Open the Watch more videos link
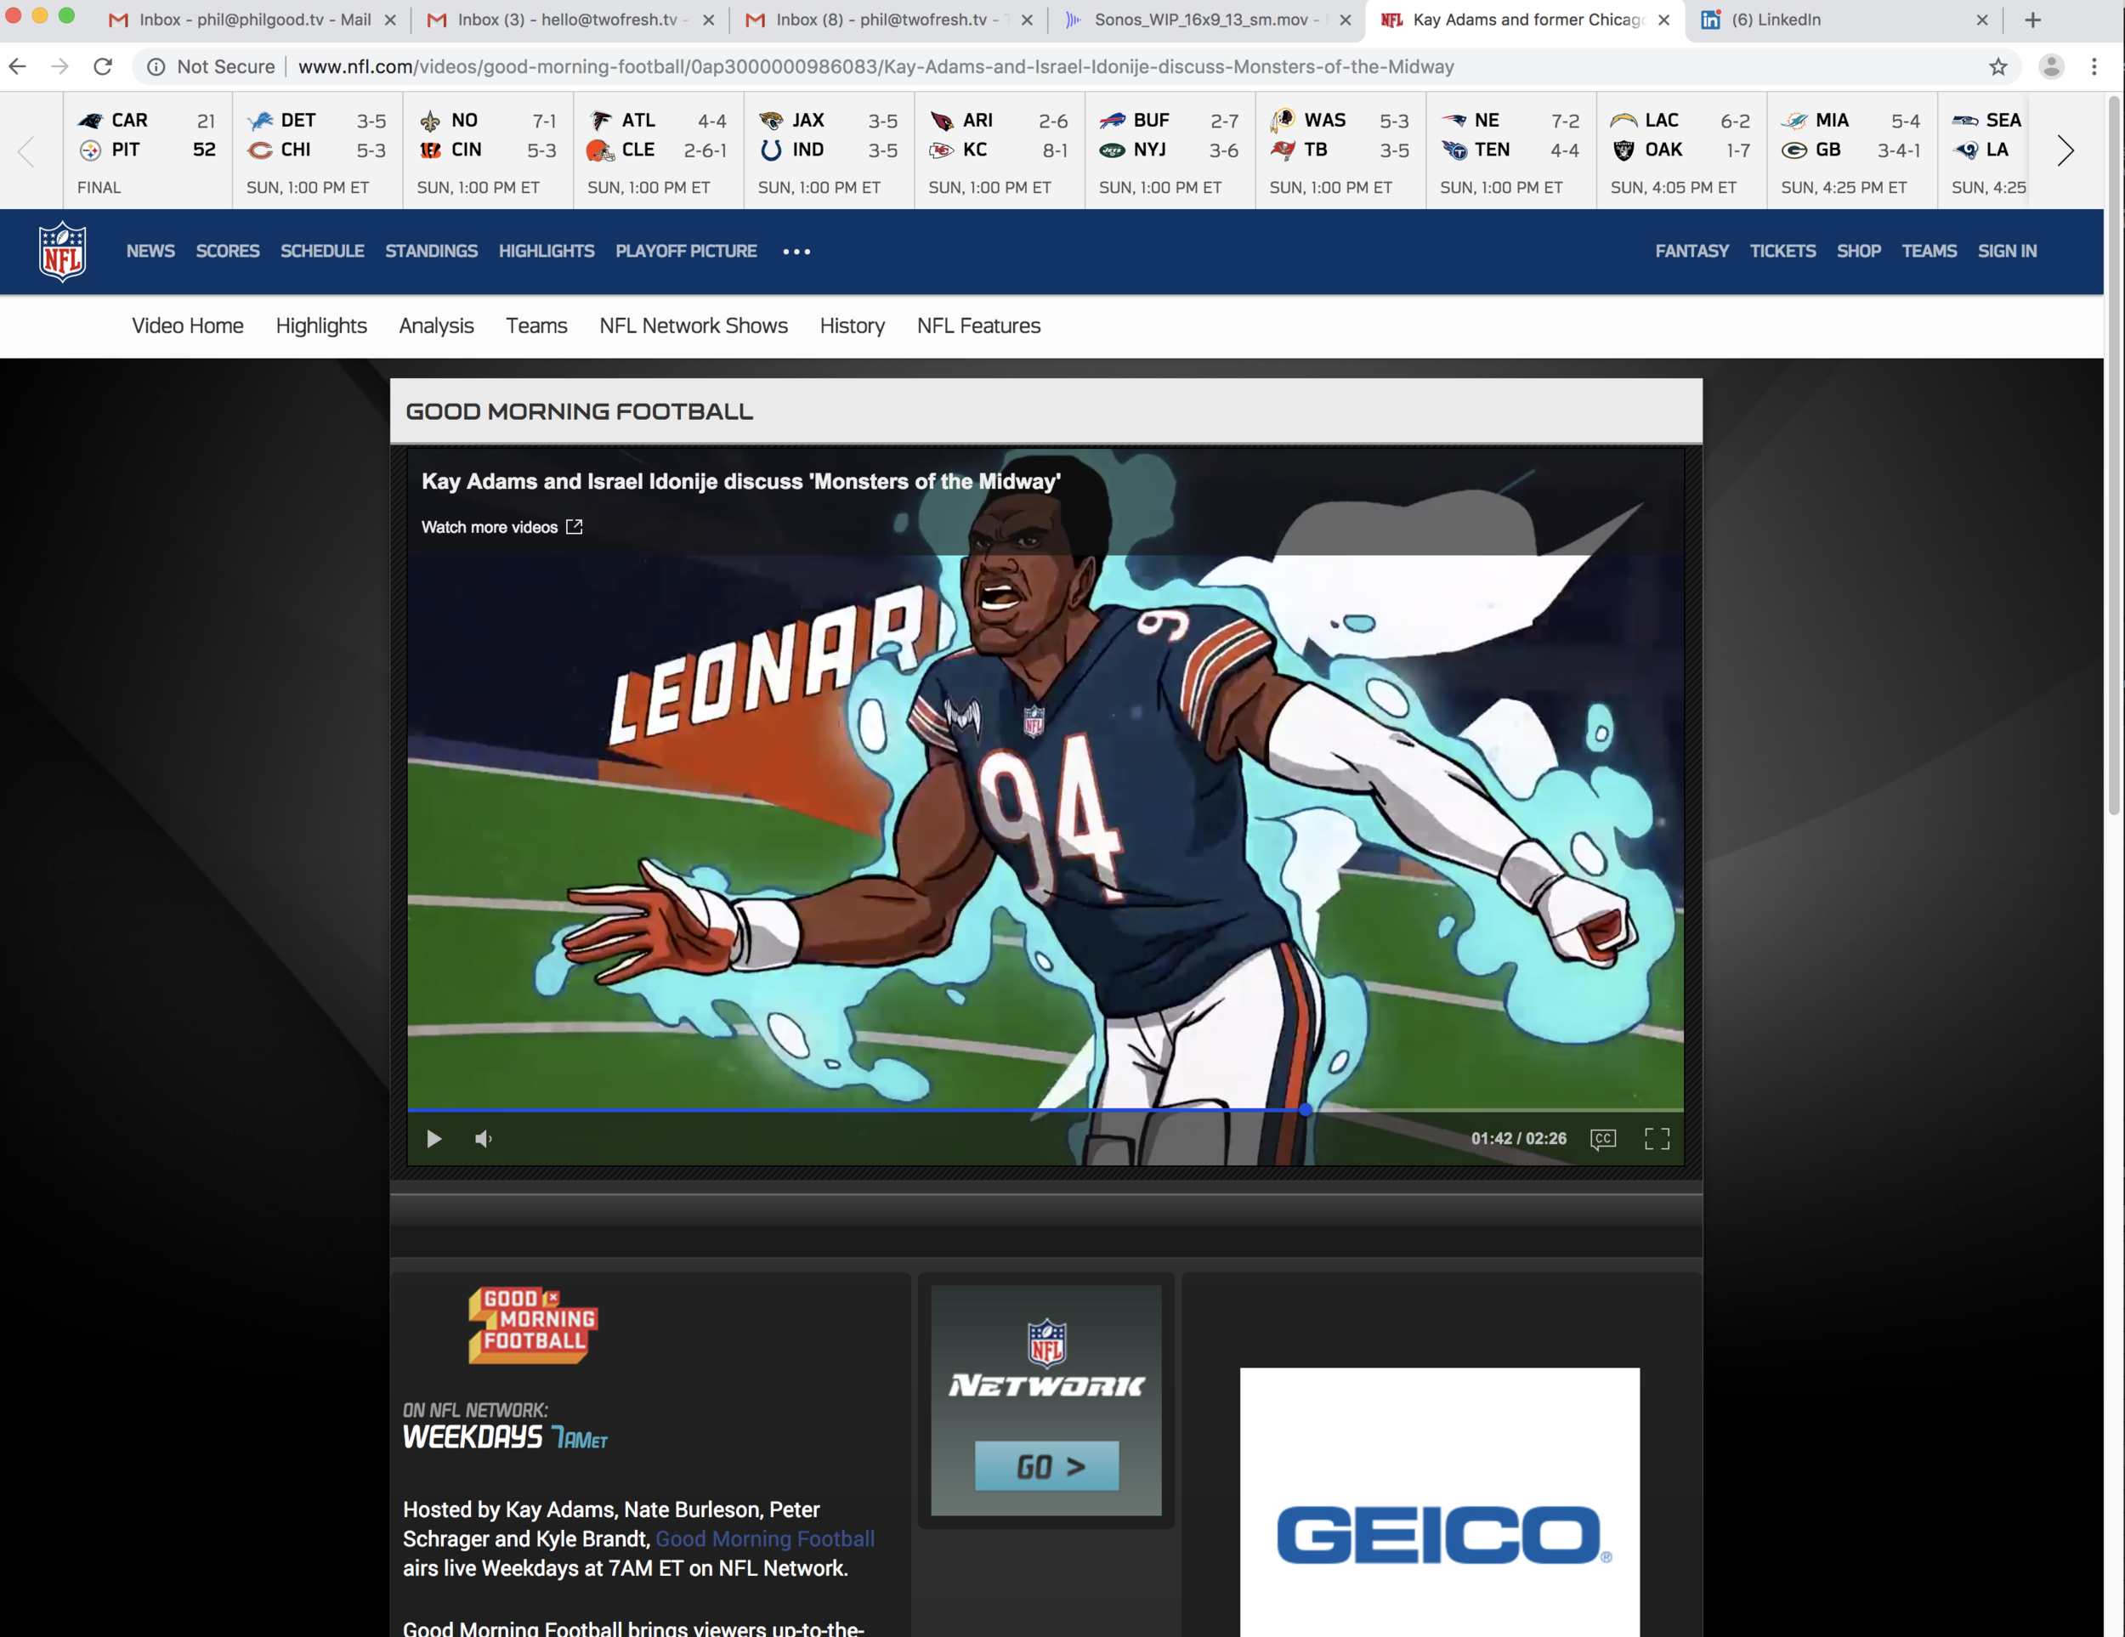The width and height of the screenshot is (2125, 1637). tap(501, 527)
